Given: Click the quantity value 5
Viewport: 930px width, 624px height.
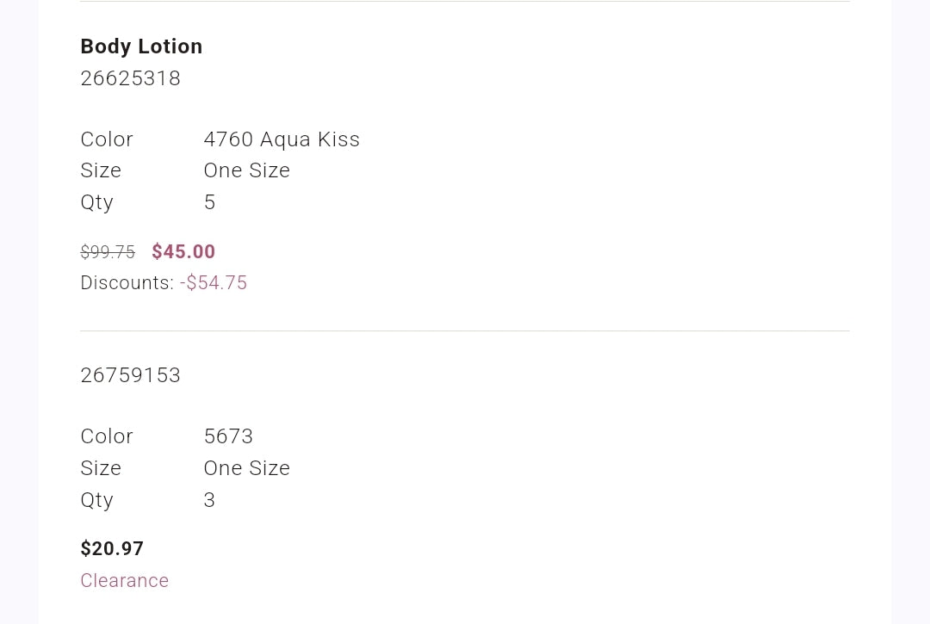Looking at the screenshot, I should [209, 202].
